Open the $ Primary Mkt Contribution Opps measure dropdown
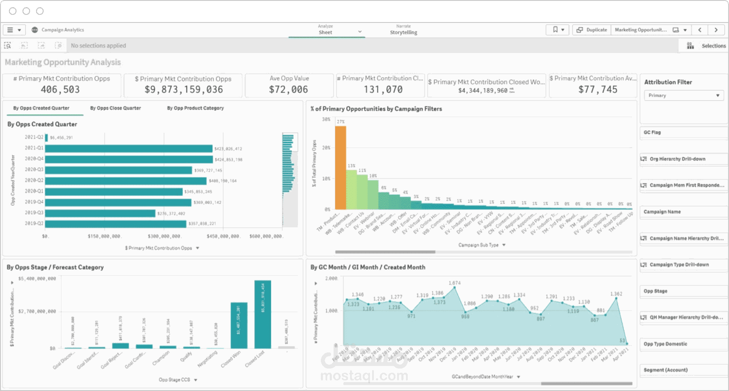Viewport: 729px width, 391px height. click(198, 248)
